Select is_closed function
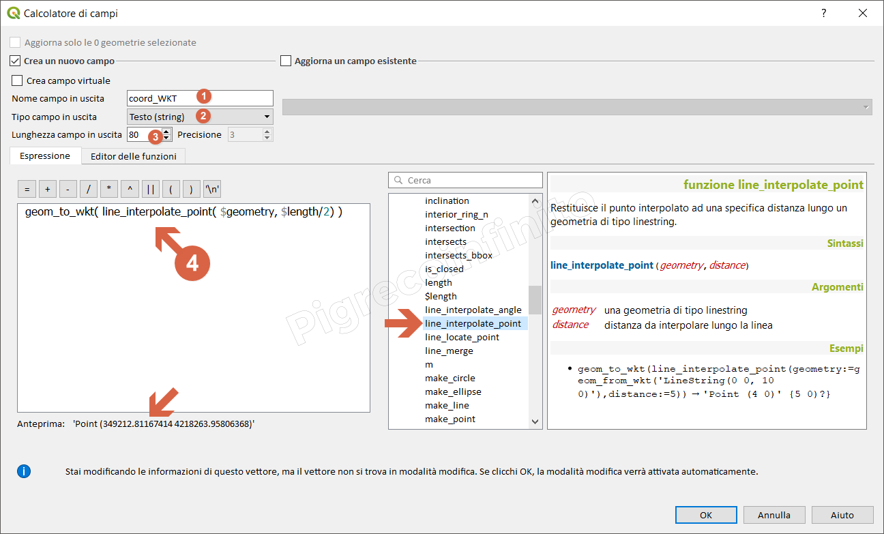 444,269
